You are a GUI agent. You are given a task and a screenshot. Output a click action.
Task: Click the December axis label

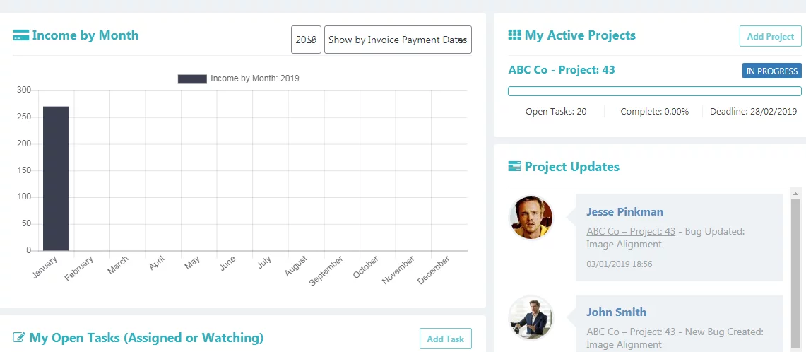pyautogui.click(x=434, y=270)
